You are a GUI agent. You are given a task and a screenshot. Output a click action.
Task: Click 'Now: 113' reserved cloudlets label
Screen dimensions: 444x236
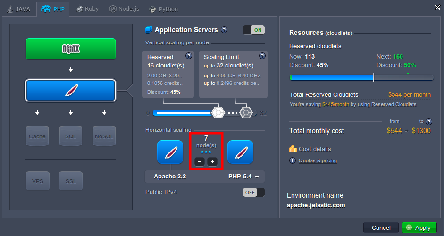pos(302,56)
